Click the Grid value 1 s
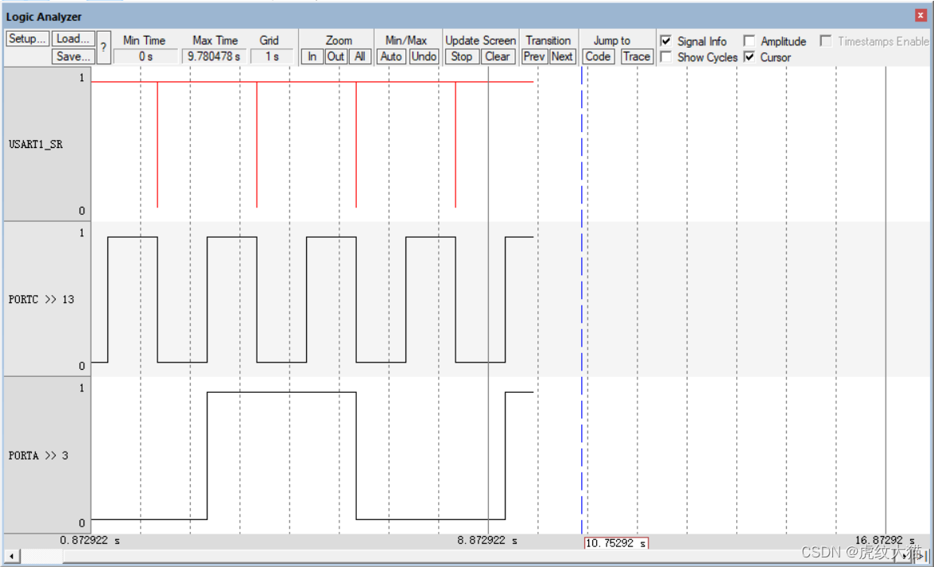 pos(272,56)
